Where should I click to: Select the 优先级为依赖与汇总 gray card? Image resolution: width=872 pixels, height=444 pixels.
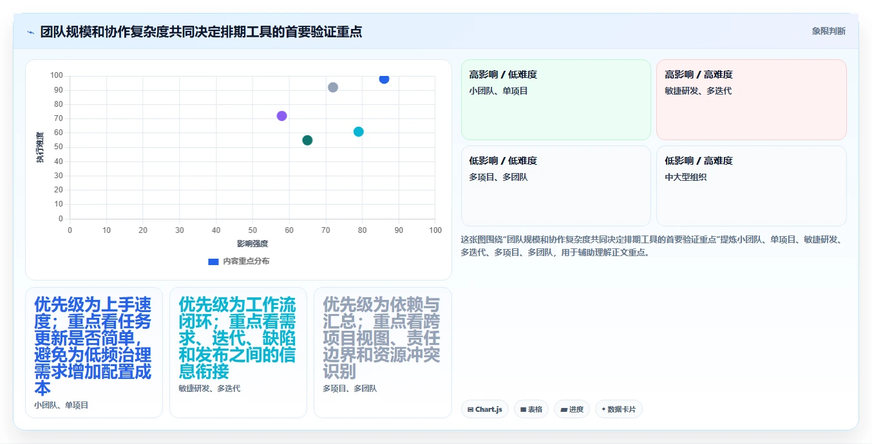click(383, 353)
